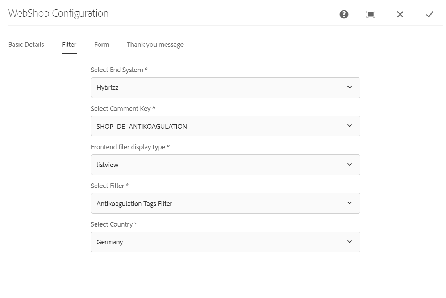Switch to the Basic Details tab
Image resolution: width=446 pixels, height=298 pixels.
click(x=26, y=45)
